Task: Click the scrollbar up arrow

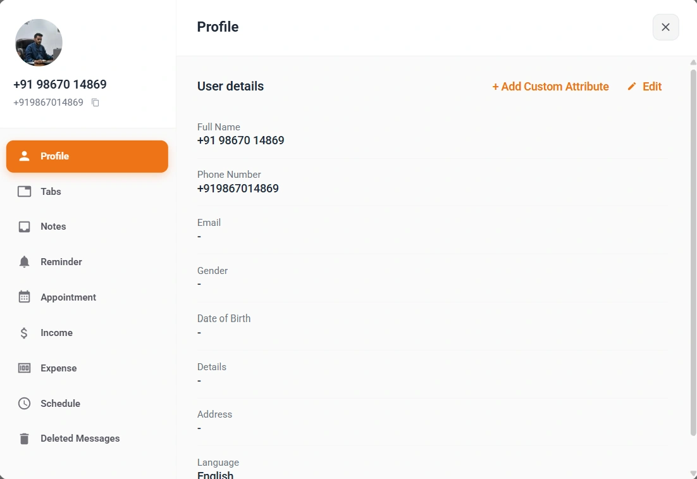Action: click(x=693, y=62)
